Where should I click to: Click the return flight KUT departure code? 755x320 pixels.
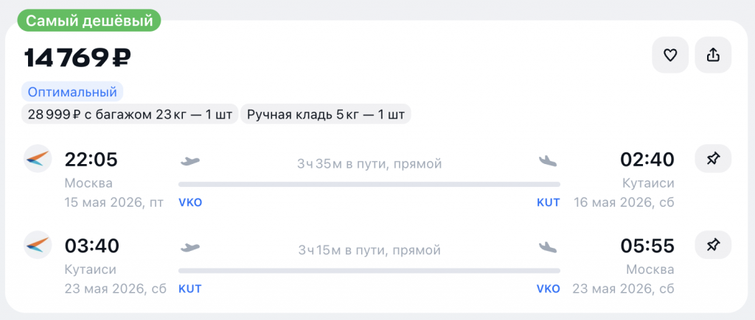point(190,289)
